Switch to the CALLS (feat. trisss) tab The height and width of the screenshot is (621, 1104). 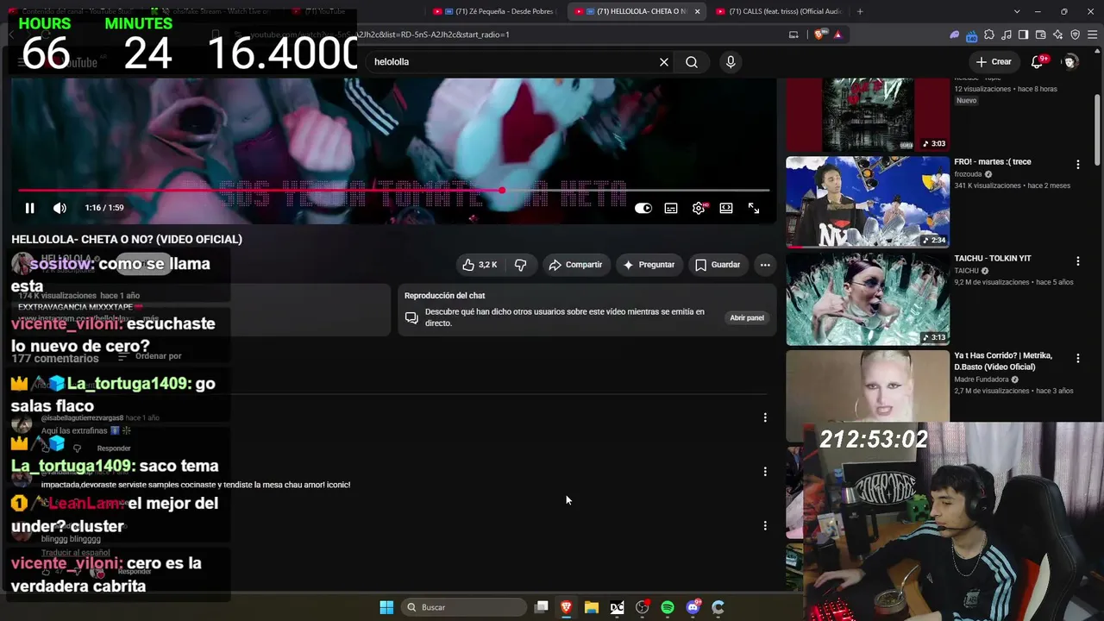coord(778,11)
